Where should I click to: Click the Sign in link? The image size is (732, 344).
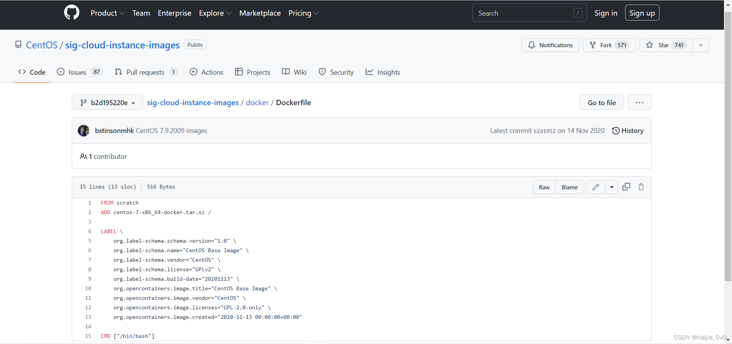click(606, 13)
